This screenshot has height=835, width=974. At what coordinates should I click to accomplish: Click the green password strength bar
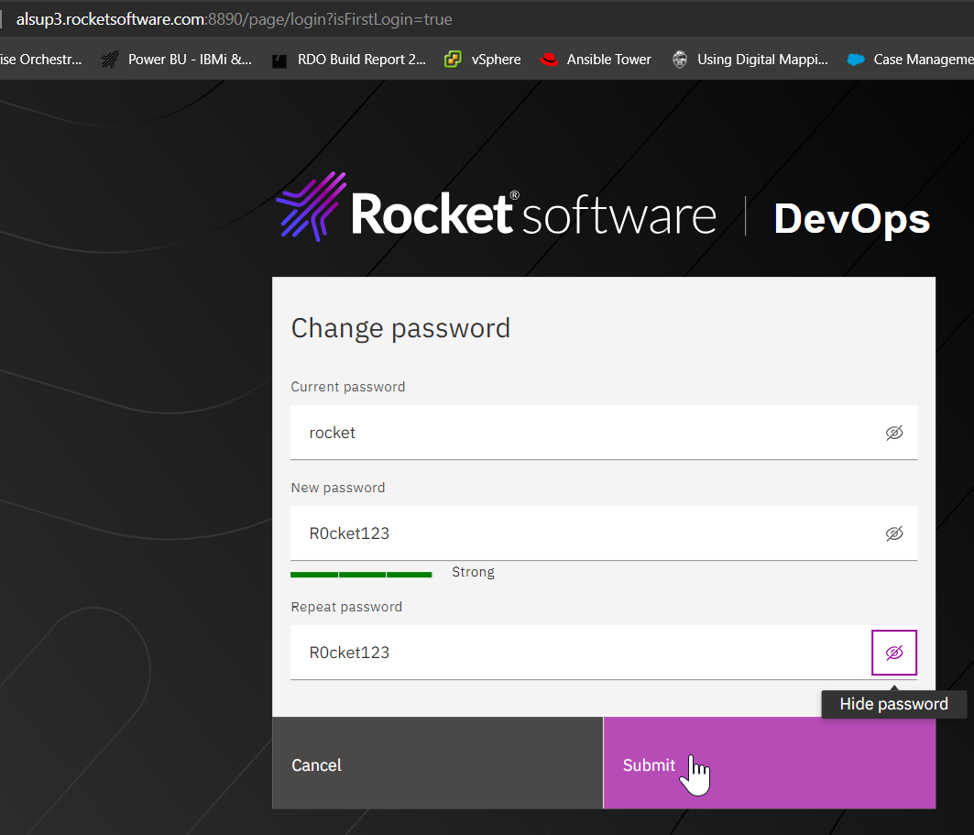[361, 574]
